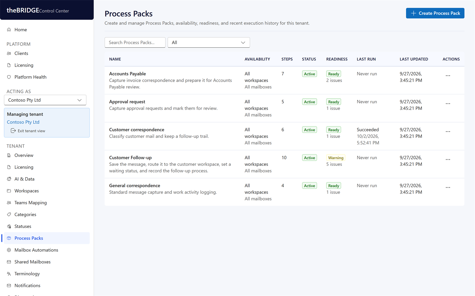Open Terminology page
Viewport: 475px width, 296px height.
click(47, 274)
